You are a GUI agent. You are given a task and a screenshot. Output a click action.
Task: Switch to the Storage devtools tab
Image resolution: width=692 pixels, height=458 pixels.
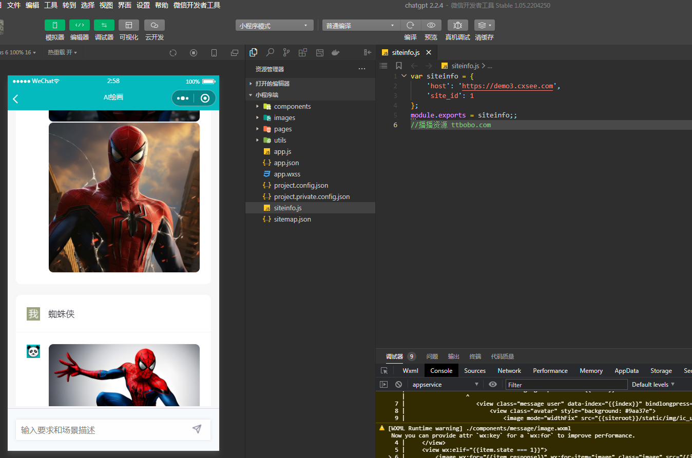[661, 371]
